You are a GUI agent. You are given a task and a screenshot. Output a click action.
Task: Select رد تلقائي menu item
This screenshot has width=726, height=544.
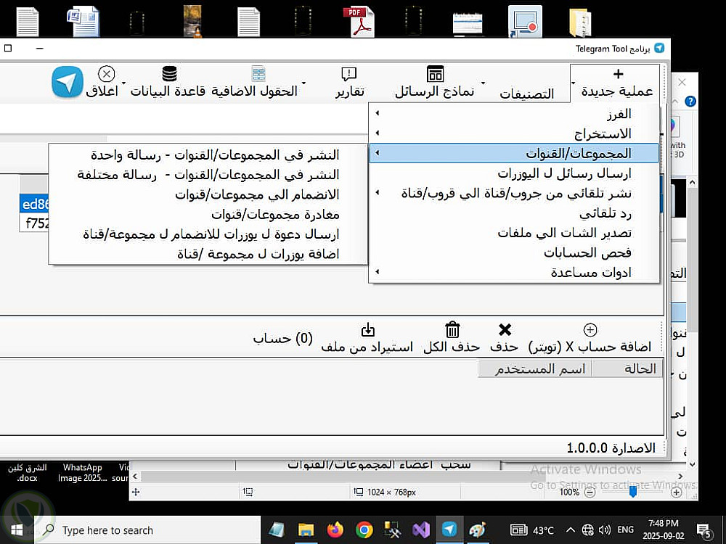pyautogui.click(x=514, y=213)
